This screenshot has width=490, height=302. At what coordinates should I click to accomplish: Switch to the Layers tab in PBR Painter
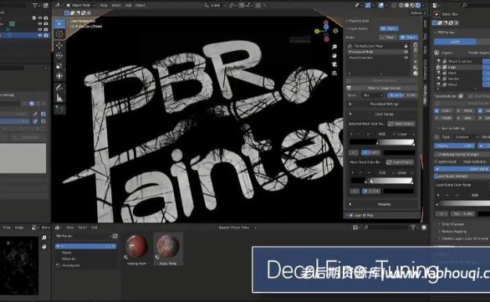tap(455, 41)
